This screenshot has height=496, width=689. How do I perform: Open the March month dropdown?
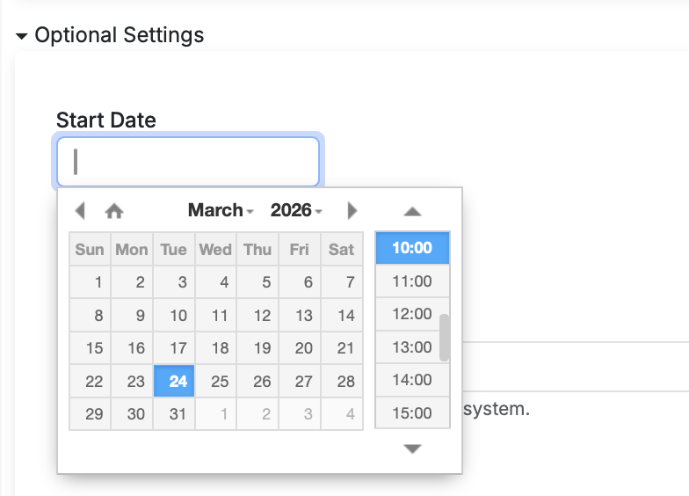click(x=221, y=210)
